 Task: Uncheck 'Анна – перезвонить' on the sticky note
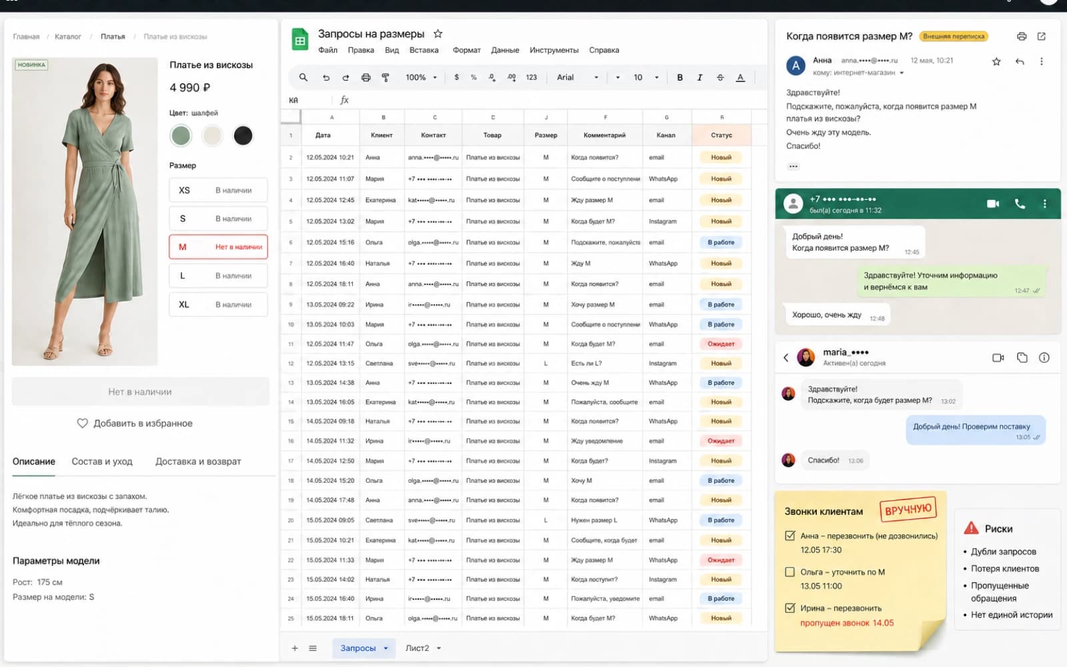[x=790, y=536]
